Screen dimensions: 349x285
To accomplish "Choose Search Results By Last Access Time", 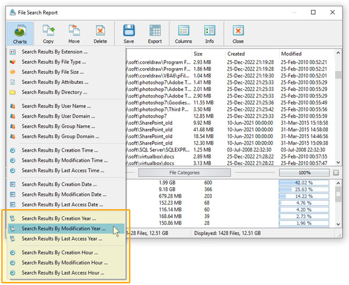I will [66, 171].
